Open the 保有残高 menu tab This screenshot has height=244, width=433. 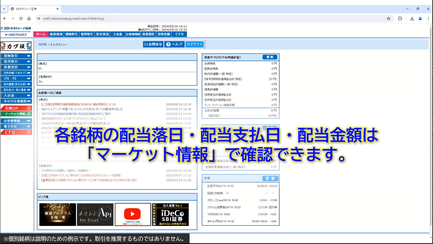[x=102, y=34]
